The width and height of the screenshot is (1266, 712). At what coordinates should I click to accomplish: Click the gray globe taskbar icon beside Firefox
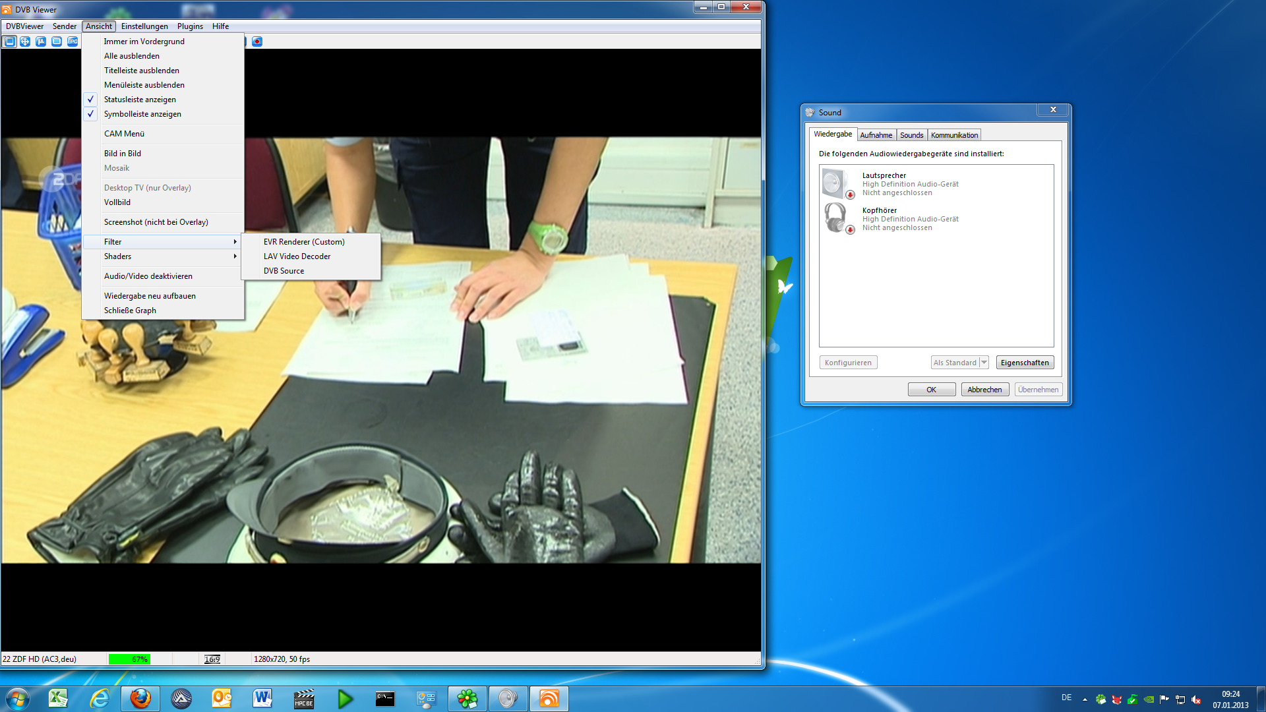point(181,698)
